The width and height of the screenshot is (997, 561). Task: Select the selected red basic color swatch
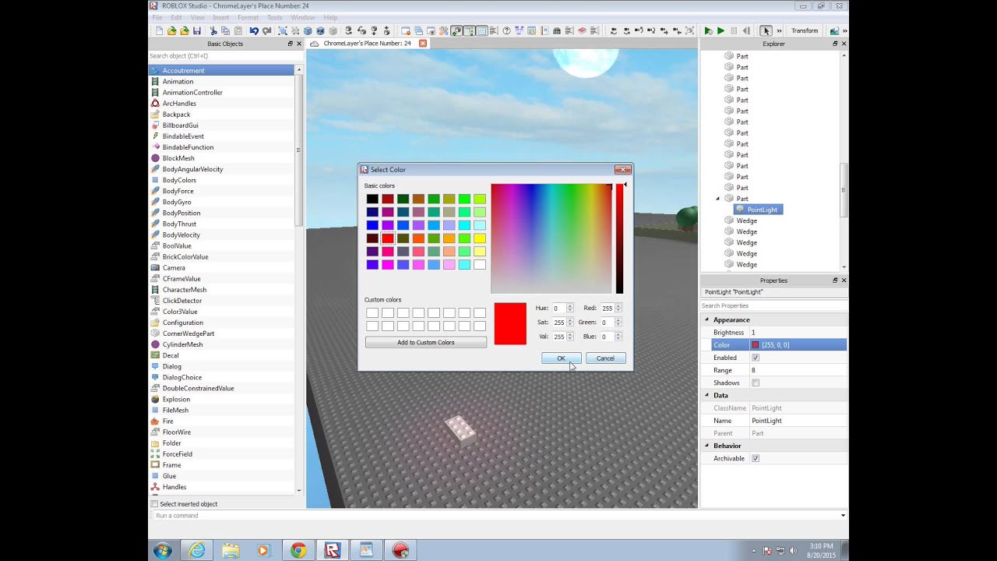pos(388,238)
